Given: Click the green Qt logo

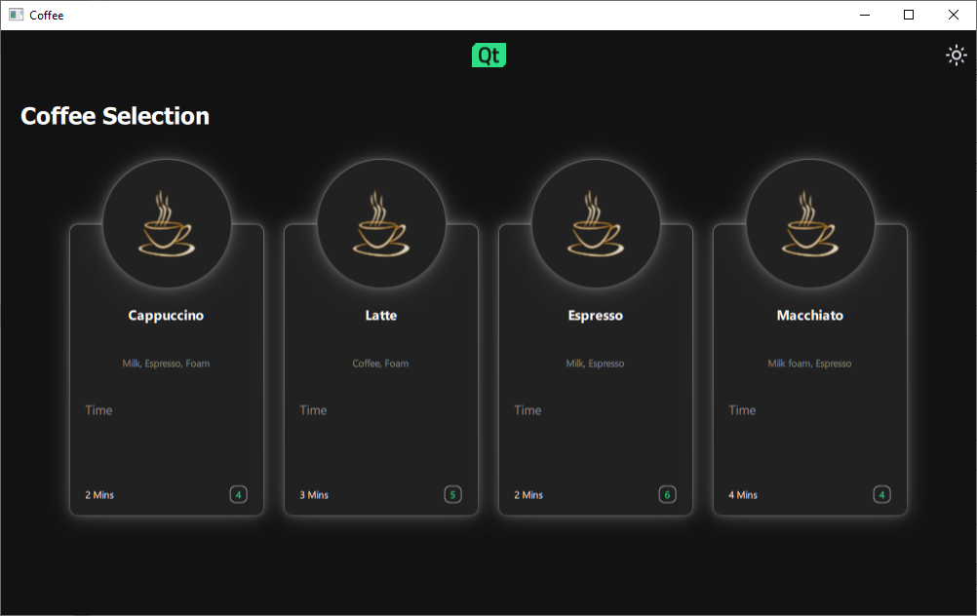Looking at the screenshot, I should tap(488, 56).
